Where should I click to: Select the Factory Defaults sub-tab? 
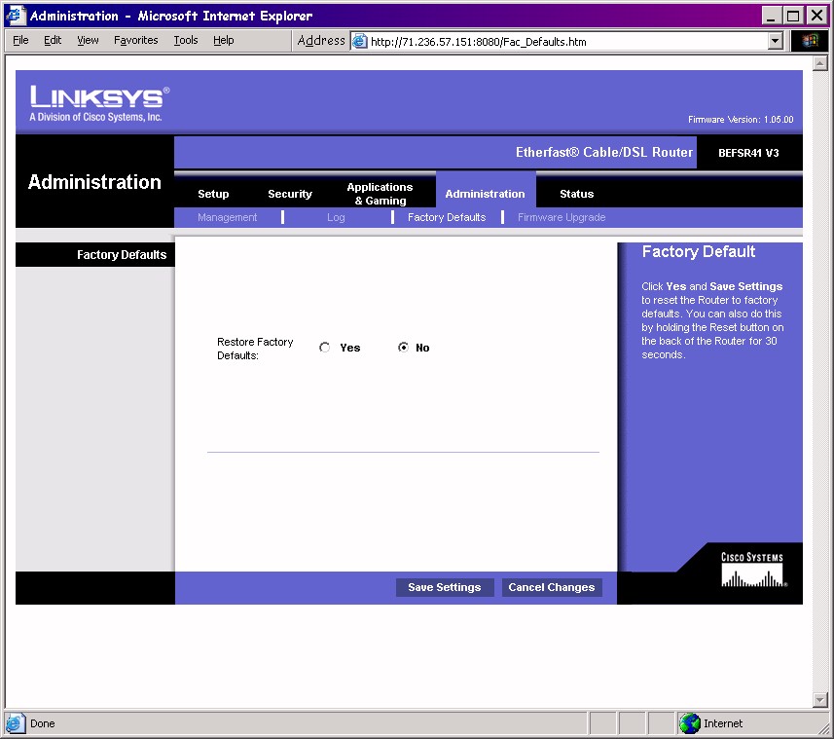coord(447,217)
